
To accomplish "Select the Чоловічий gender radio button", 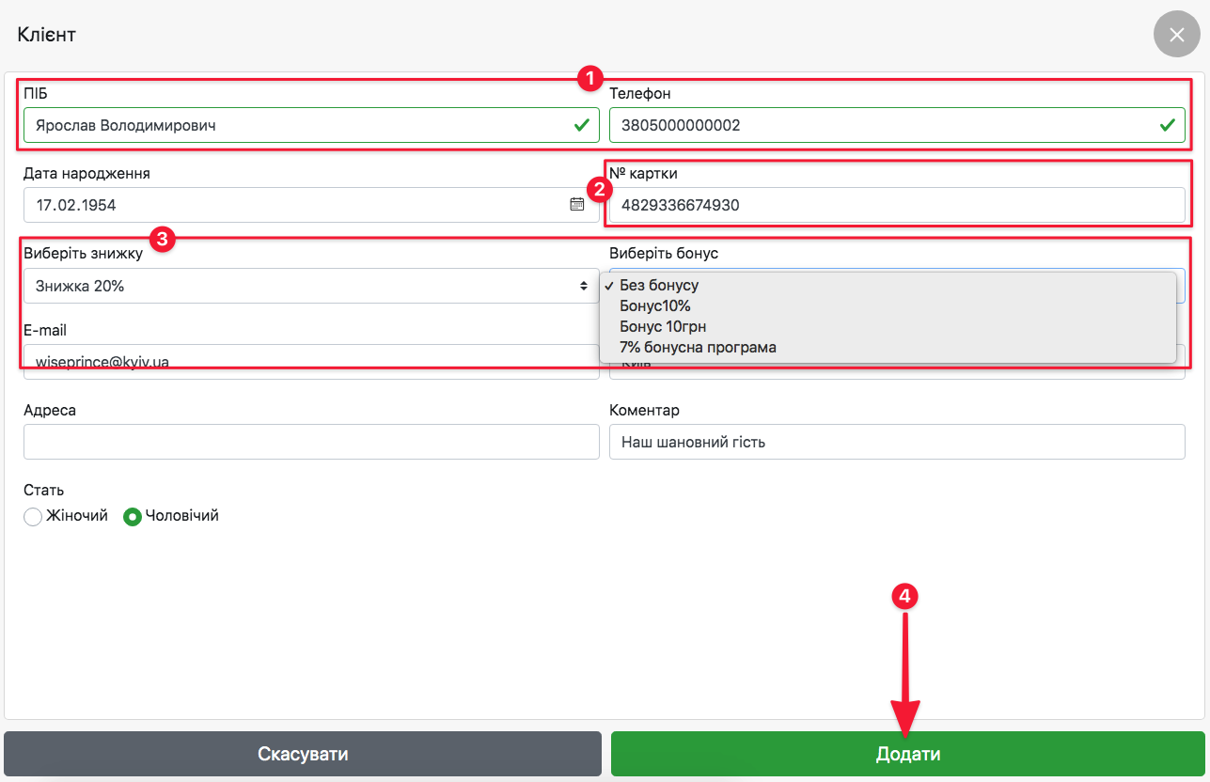I will [x=133, y=517].
